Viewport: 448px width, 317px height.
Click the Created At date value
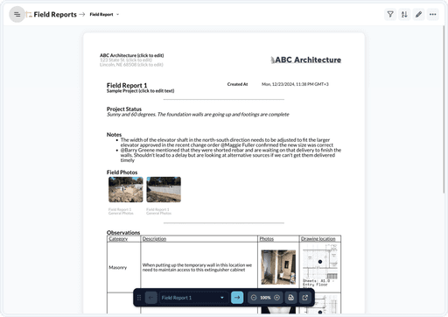click(295, 84)
